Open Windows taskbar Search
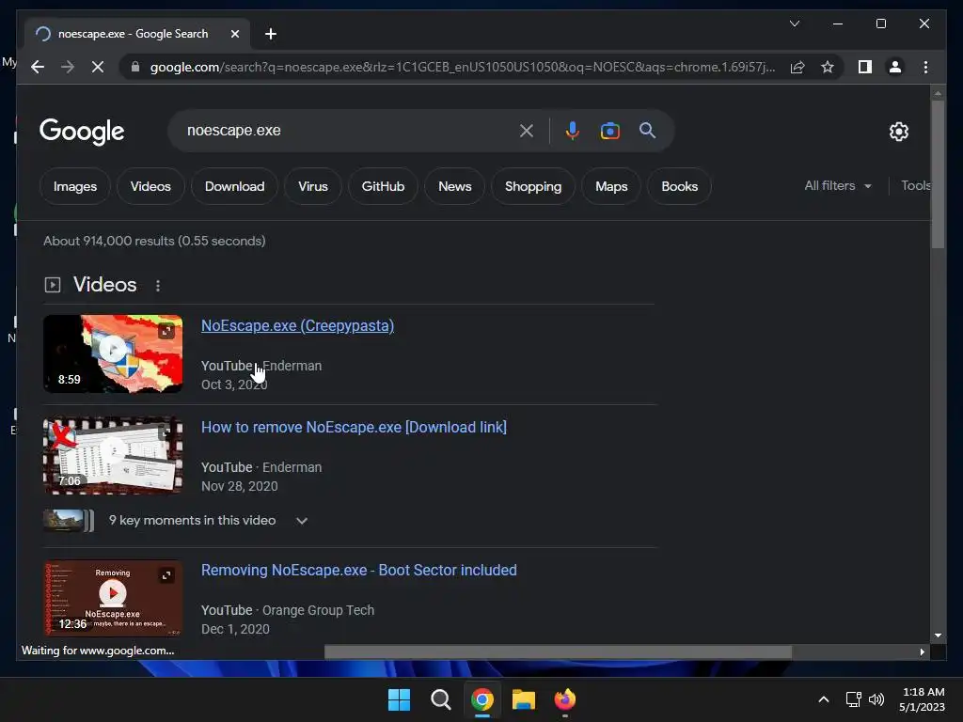This screenshot has width=963, height=722. click(x=440, y=699)
